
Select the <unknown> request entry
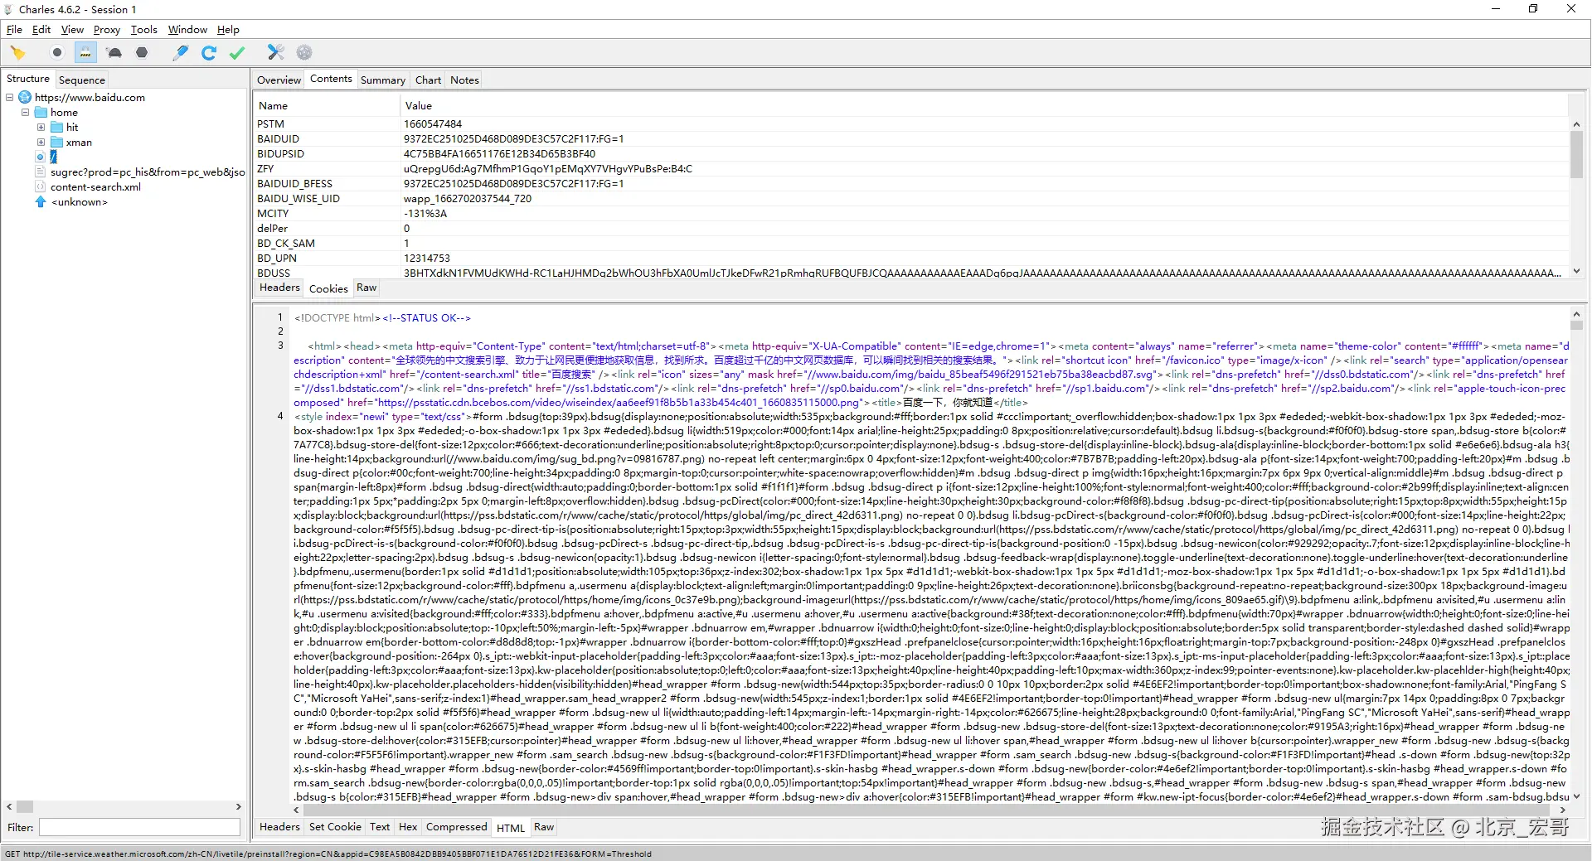coord(79,202)
